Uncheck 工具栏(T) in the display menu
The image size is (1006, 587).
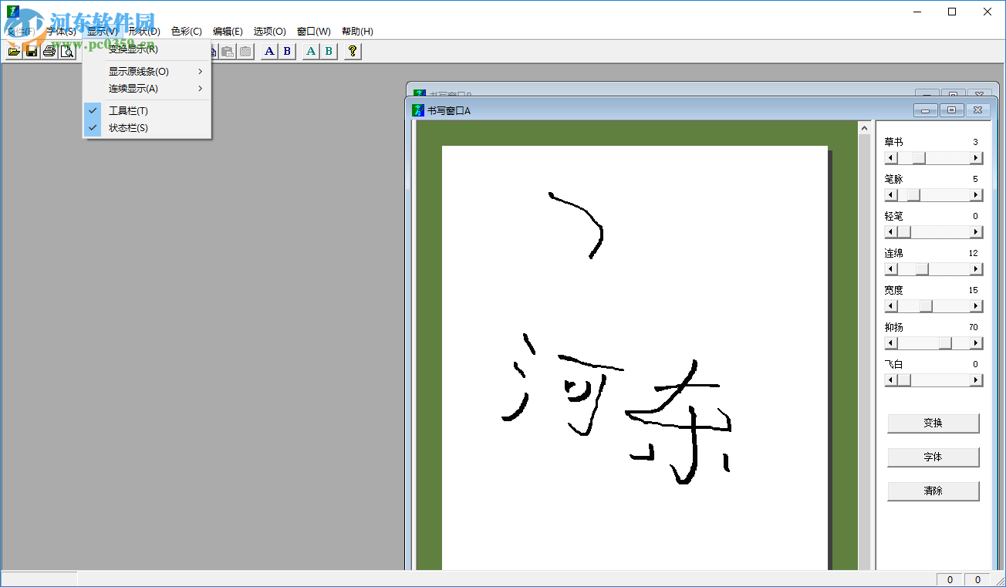(128, 110)
